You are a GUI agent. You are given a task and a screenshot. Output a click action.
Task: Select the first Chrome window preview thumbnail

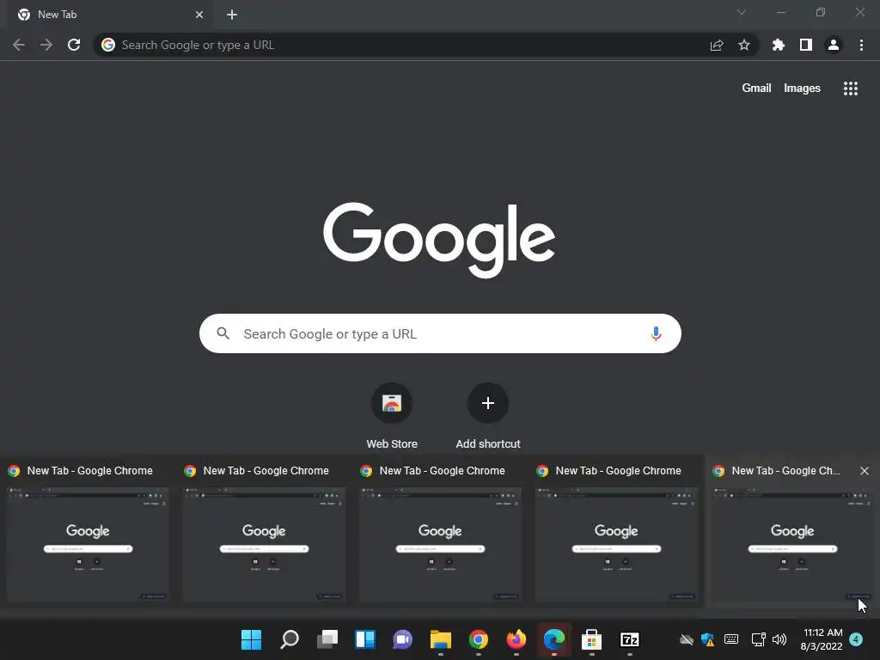point(88,544)
